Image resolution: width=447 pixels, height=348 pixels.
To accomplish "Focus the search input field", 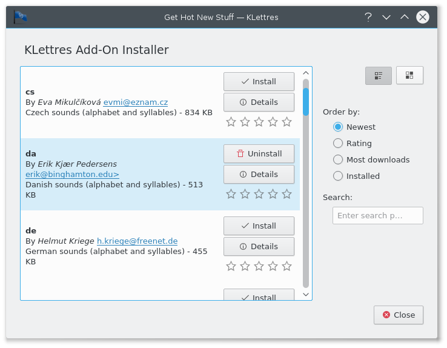I will pyautogui.click(x=378, y=216).
